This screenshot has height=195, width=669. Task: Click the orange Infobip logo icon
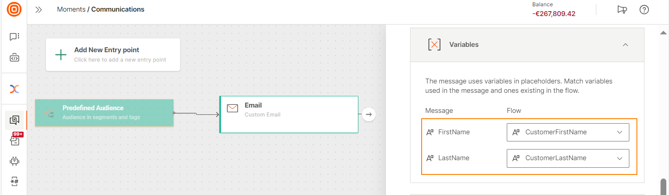click(x=14, y=9)
